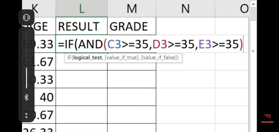Click value_if_false in the formula tooltip
The image size is (279, 132).
tap(159, 58)
